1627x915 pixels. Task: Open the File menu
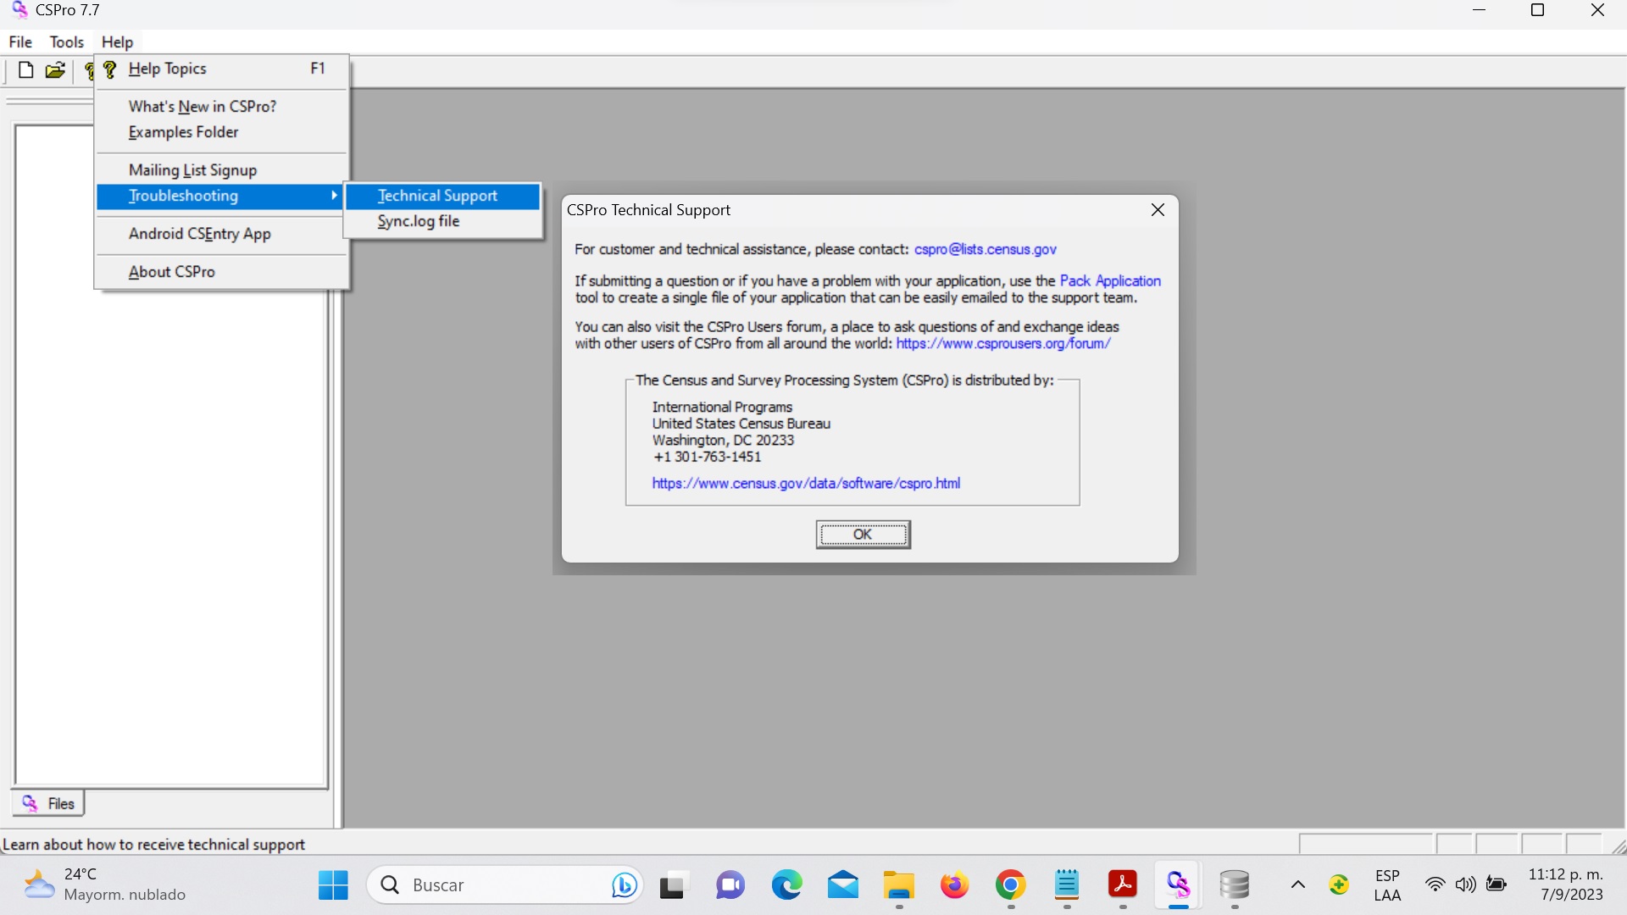click(20, 42)
